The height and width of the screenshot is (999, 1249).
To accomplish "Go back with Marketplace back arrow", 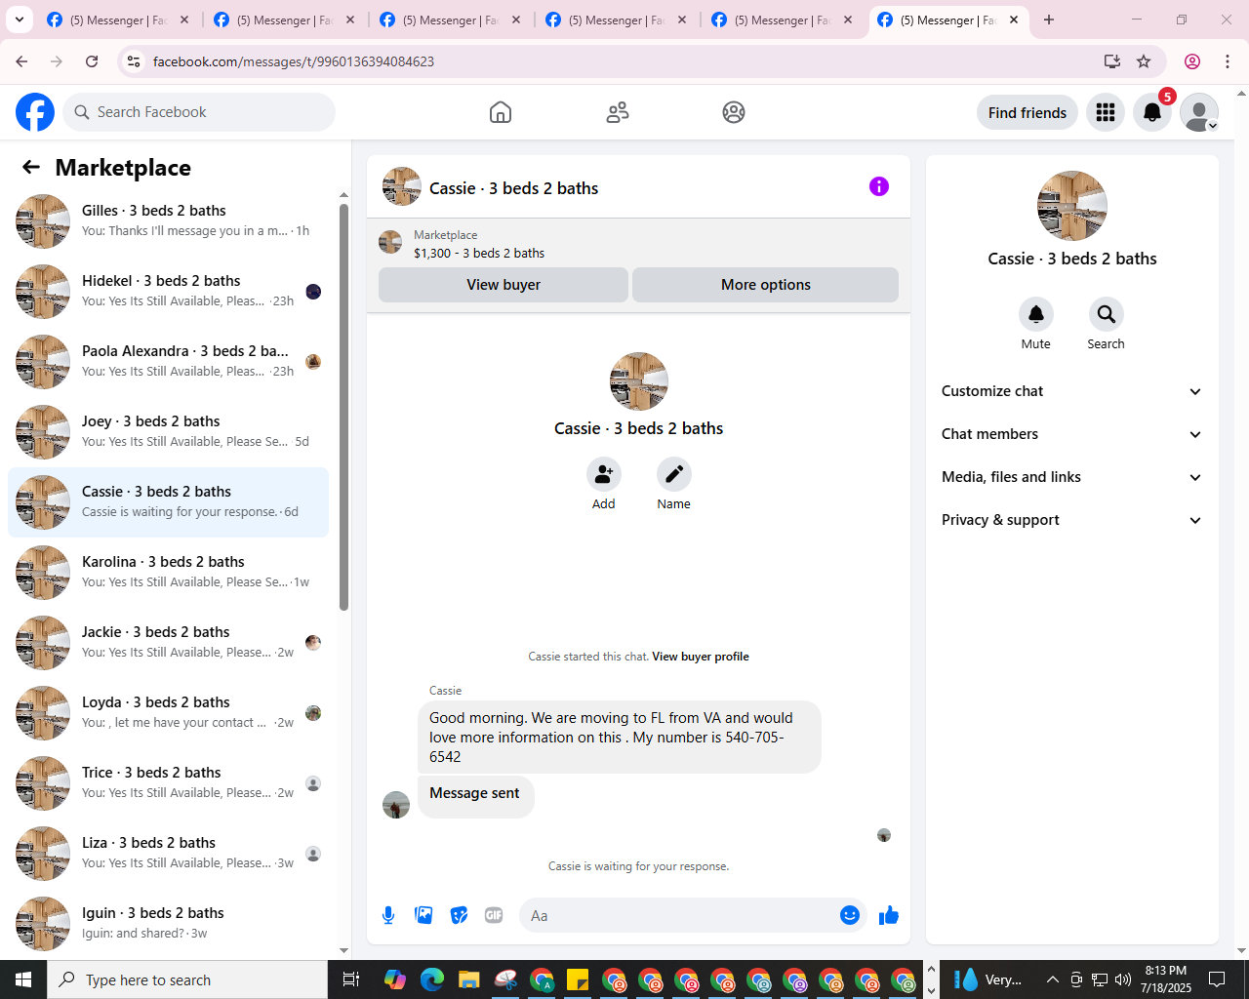I will [31, 167].
